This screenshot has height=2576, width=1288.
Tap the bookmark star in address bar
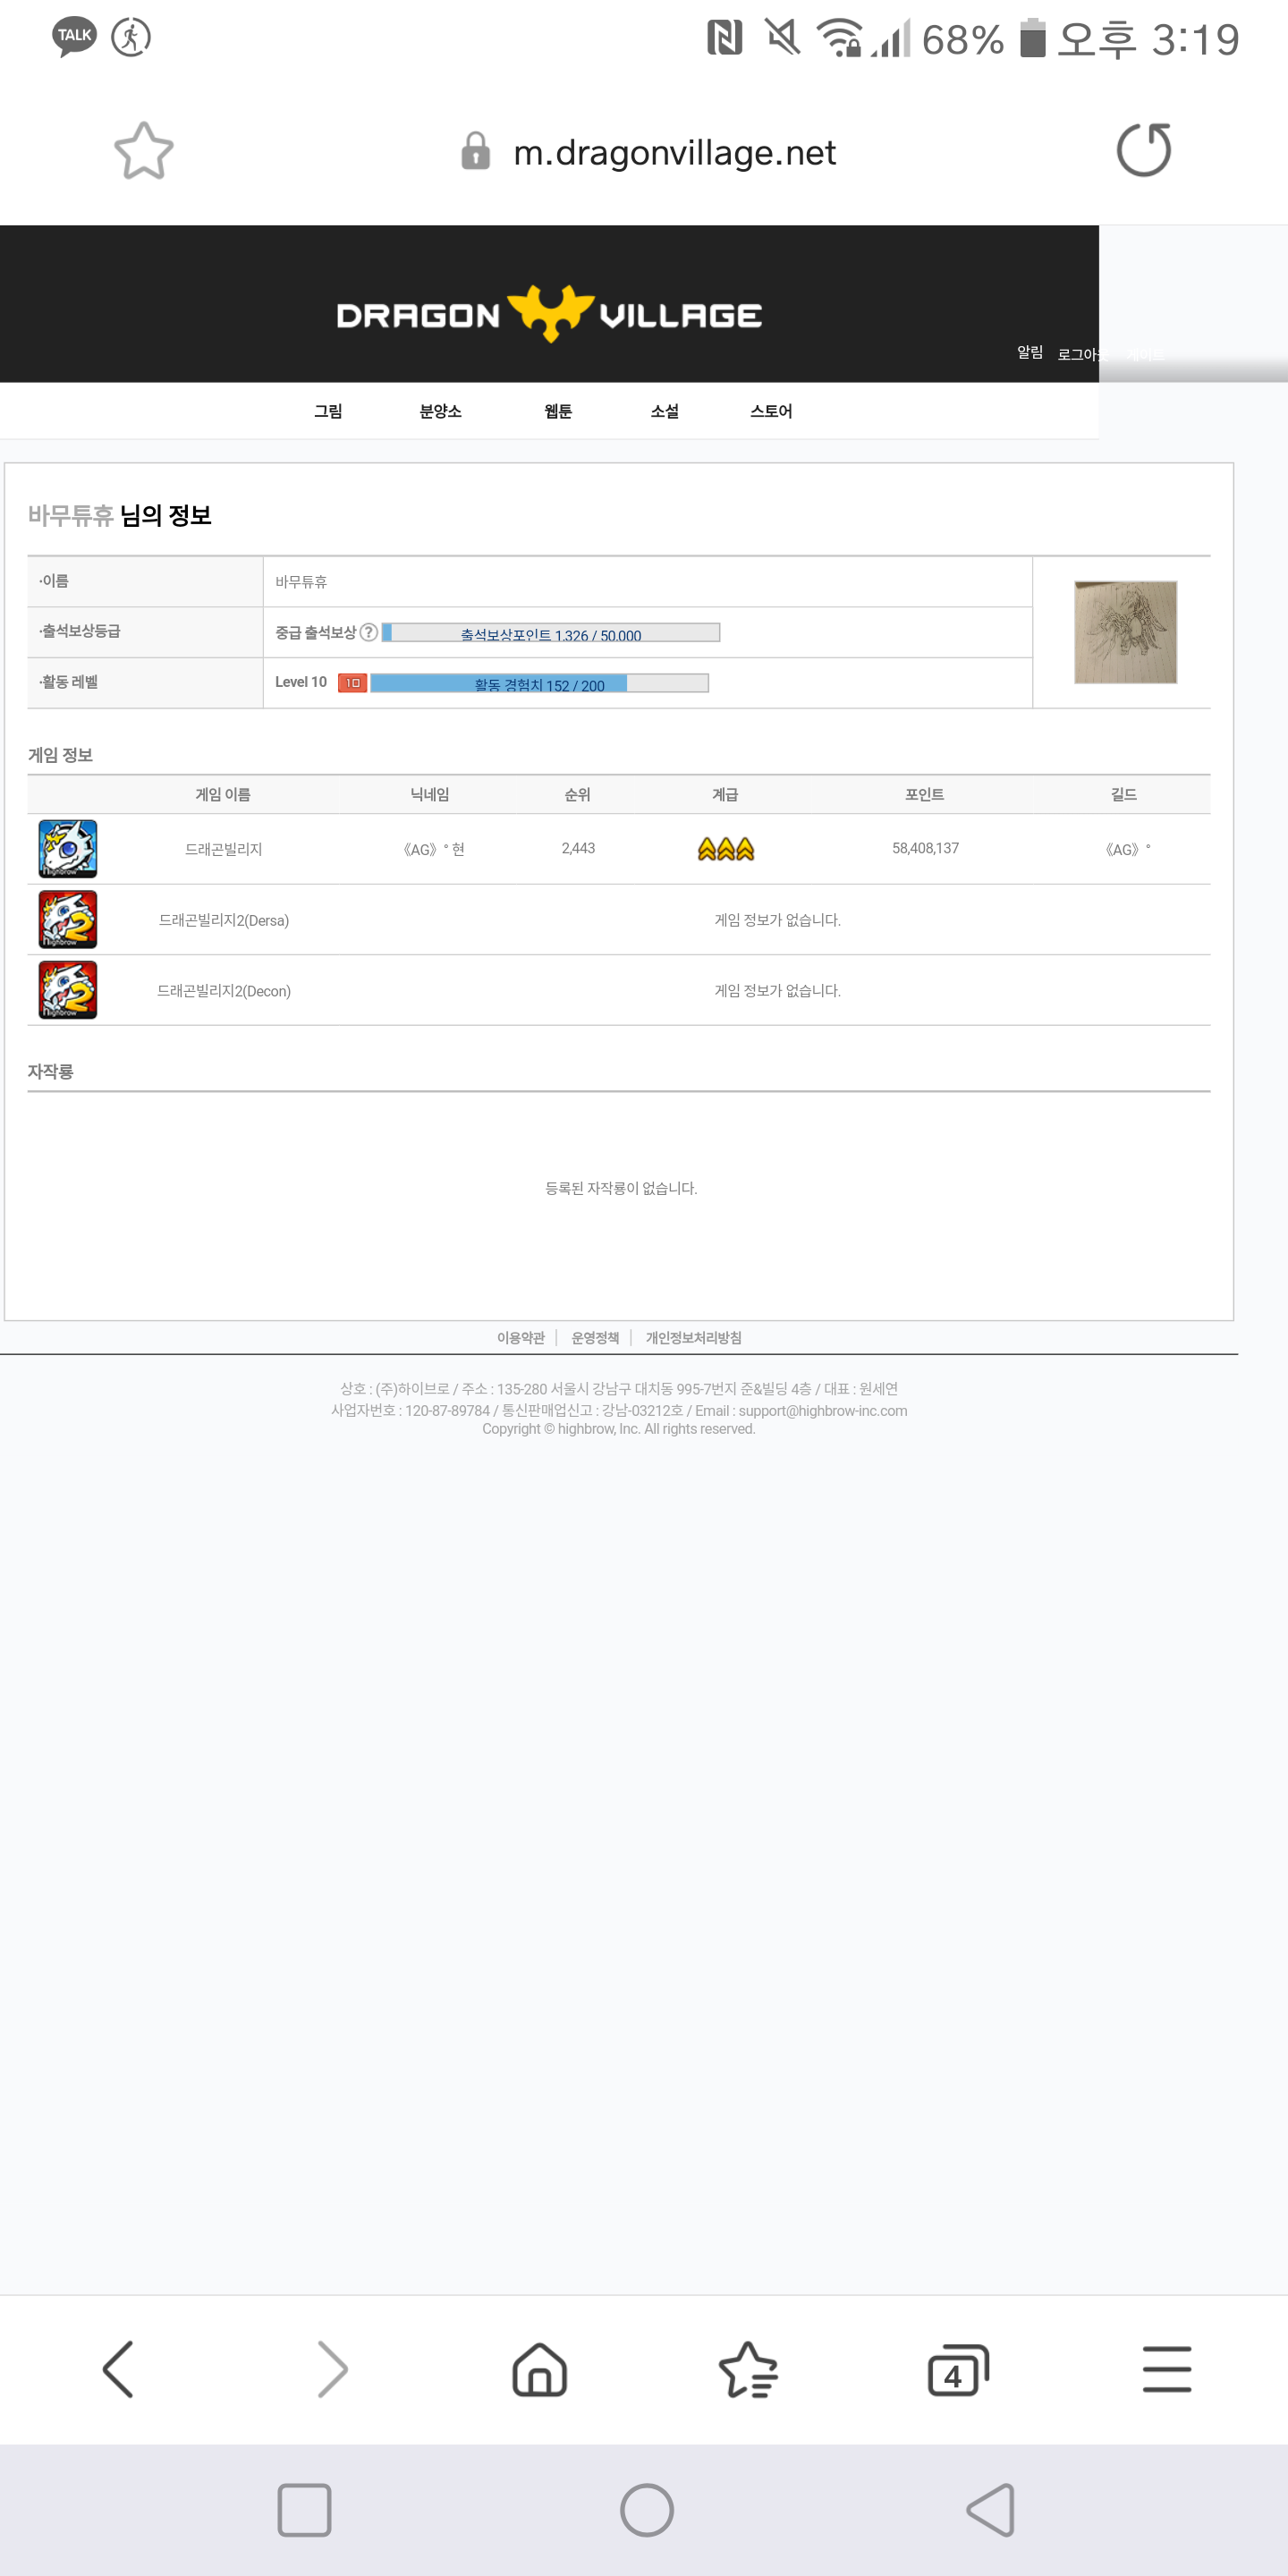coord(144,151)
